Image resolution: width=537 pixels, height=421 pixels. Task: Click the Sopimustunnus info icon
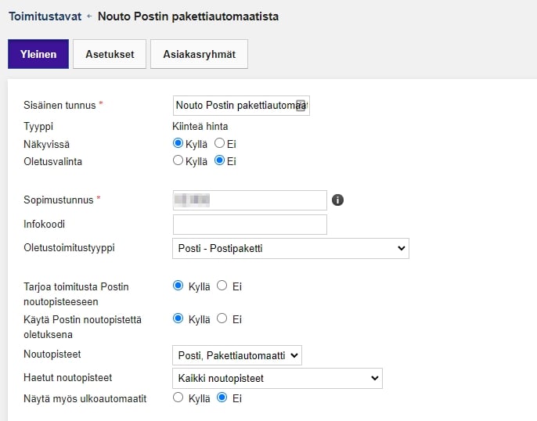[x=337, y=200]
